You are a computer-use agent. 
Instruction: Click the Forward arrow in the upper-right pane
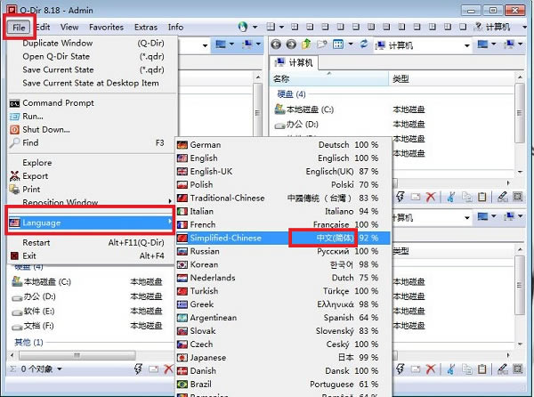coord(291,44)
